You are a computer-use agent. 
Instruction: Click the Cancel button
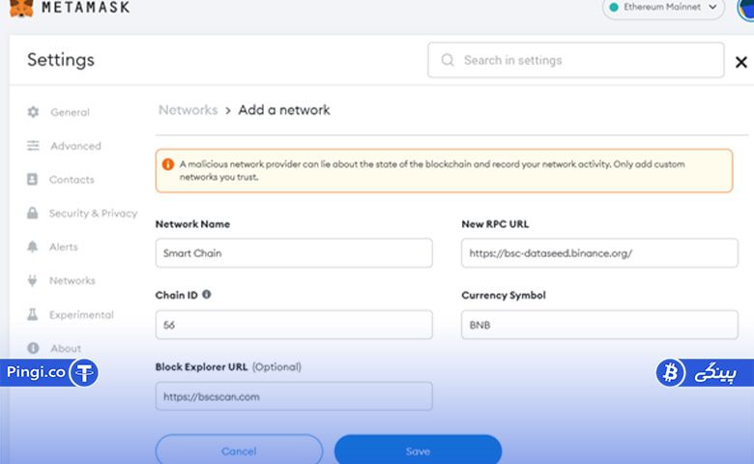click(239, 450)
